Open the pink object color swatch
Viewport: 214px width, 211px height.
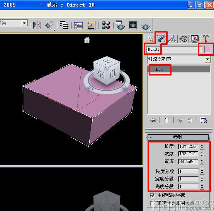click(207, 49)
